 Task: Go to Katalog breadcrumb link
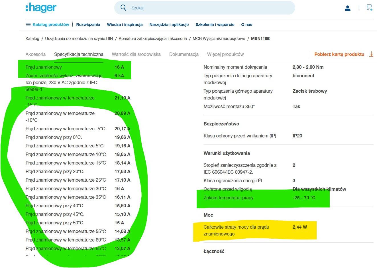tap(32, 38)
